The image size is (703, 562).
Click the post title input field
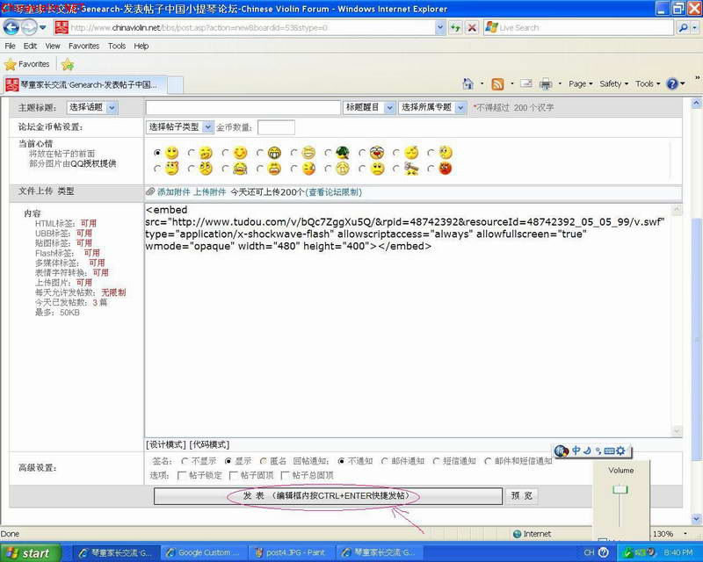[243, 107]
